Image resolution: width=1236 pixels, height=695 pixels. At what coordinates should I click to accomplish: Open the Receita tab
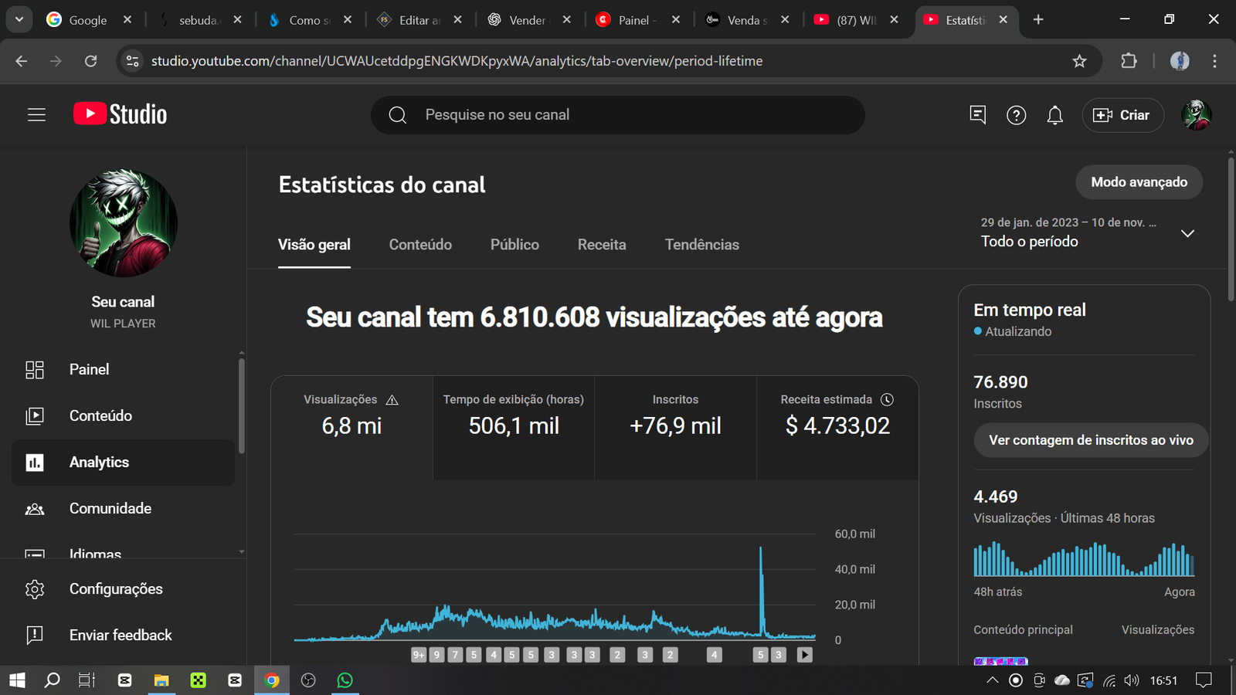coord(602,245)
